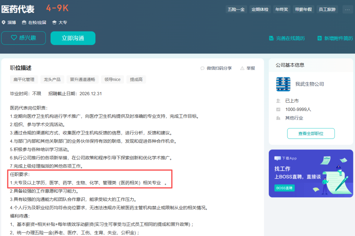Click the 感兴趣 heart button
The image size is (355, 236).
(24, 38)
